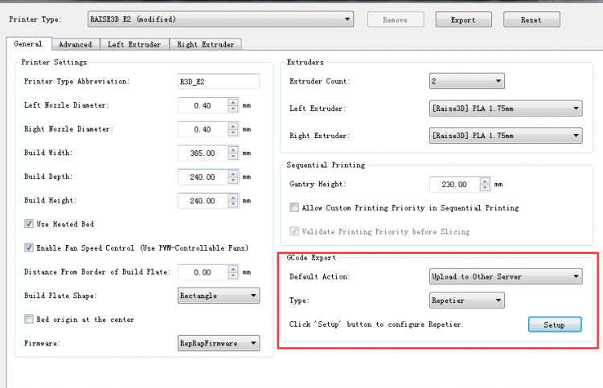Screen dimensions: 603x388
Task: Increase Build Width with up arrow
Action: point(233,150)
